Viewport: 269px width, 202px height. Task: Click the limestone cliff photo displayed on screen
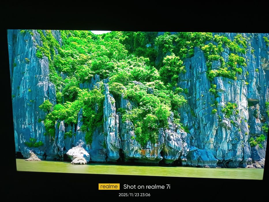138,104
